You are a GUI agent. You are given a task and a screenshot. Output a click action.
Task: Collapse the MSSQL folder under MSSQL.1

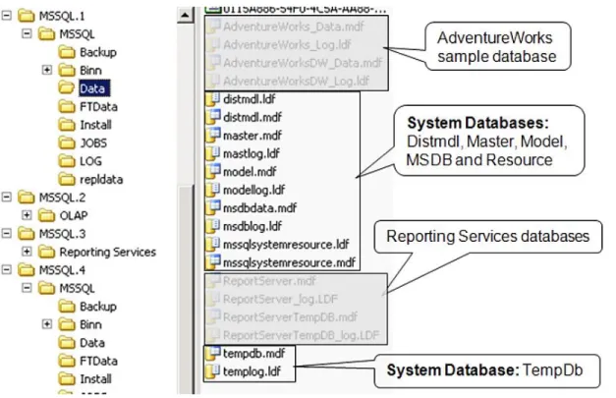pyautogui.click(x=27, y=33)
